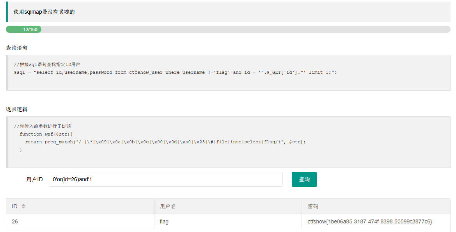
Task: Click the //对传入的参数进行了过滤 comment line
Action: (43, 126)
